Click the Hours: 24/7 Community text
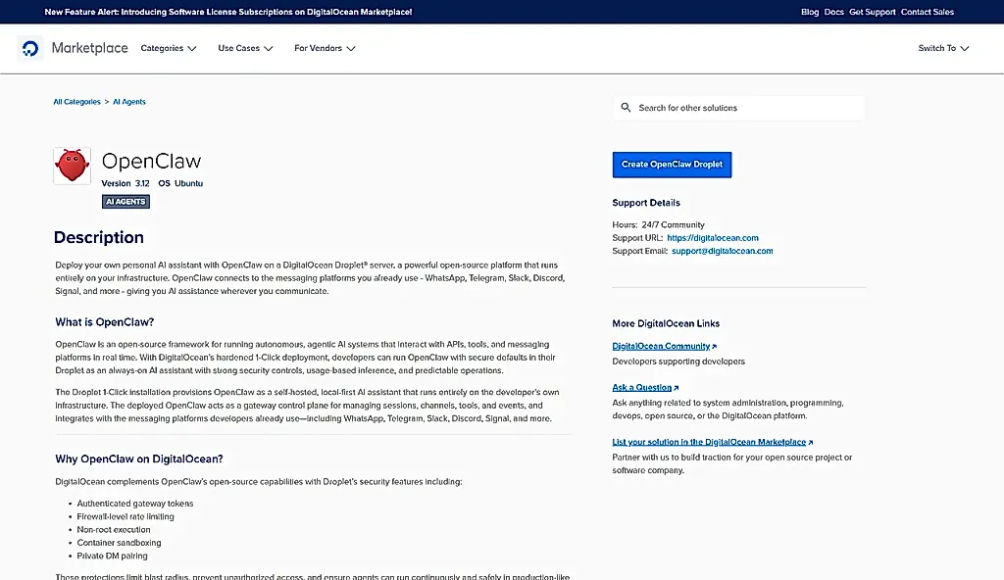The height and width of the screenshot is (580, 1004). pyautogui.click(x=658, y=224)
